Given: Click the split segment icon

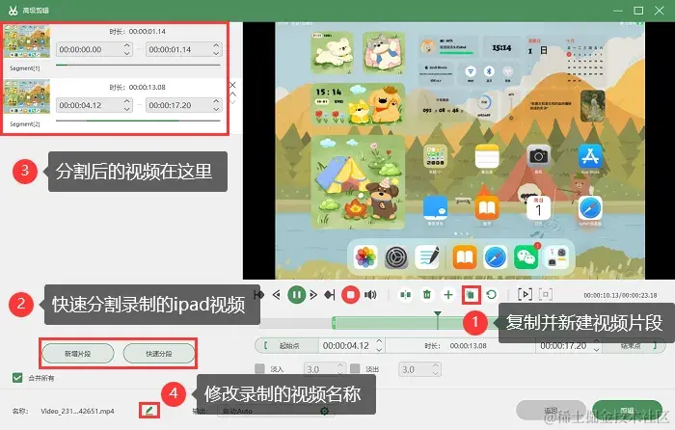Looking at the screenshot, I should pyautogui.click(x=406, y=295).
